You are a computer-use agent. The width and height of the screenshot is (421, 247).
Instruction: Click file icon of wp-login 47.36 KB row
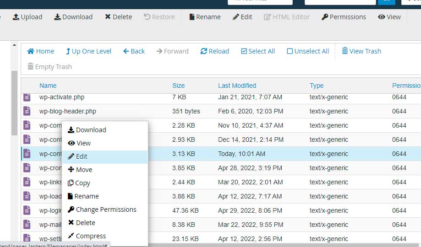click(x=27, y=210)
